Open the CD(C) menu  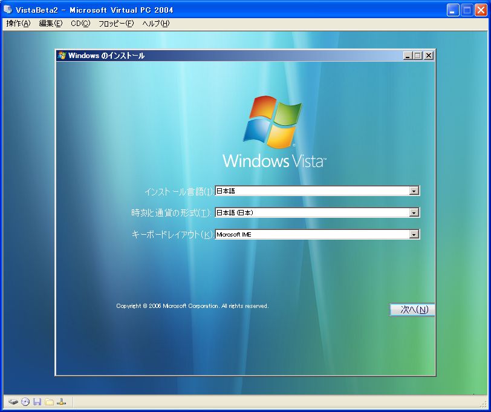click(x=80, y=24)
